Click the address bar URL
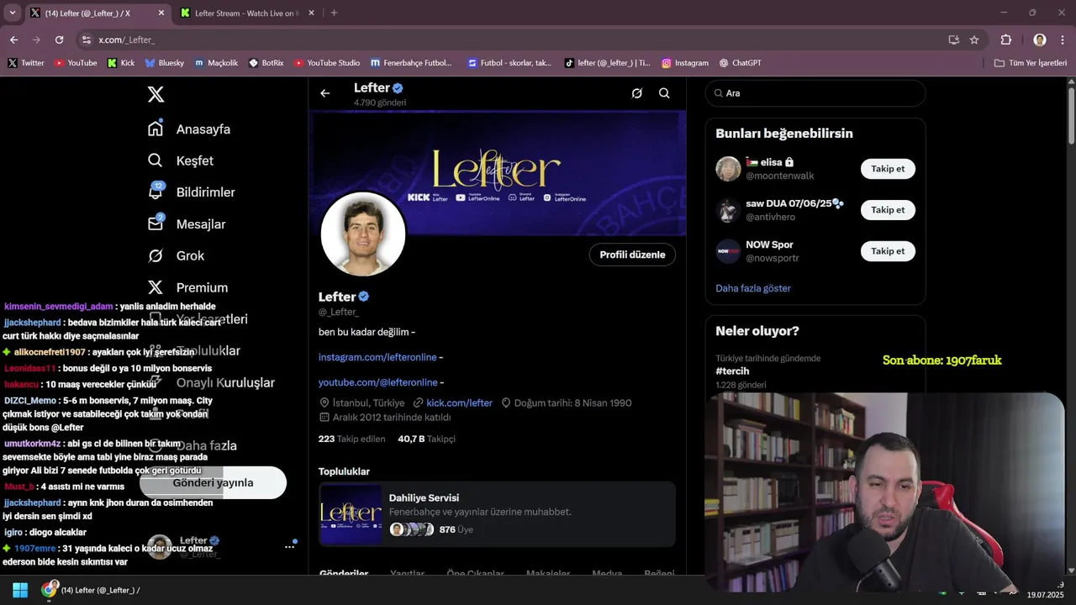Viewport: 1076px width, 605px height. pos(126,39)
